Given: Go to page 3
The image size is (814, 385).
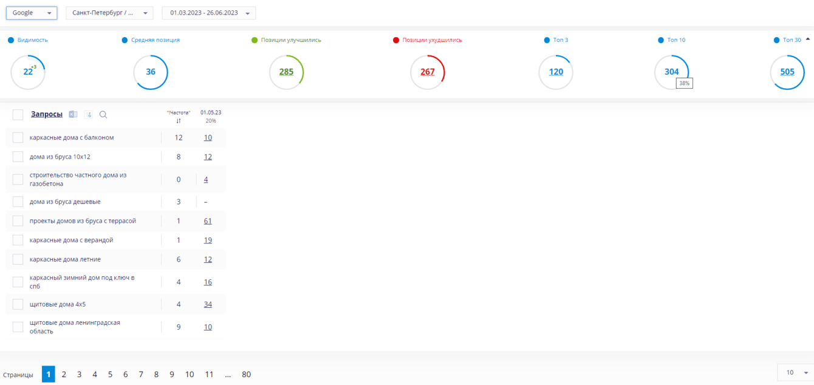Looking at the screenshot, I should 79,374.
